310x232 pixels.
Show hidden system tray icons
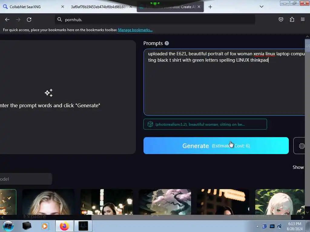pyautogui.click(x=257, y=226)
